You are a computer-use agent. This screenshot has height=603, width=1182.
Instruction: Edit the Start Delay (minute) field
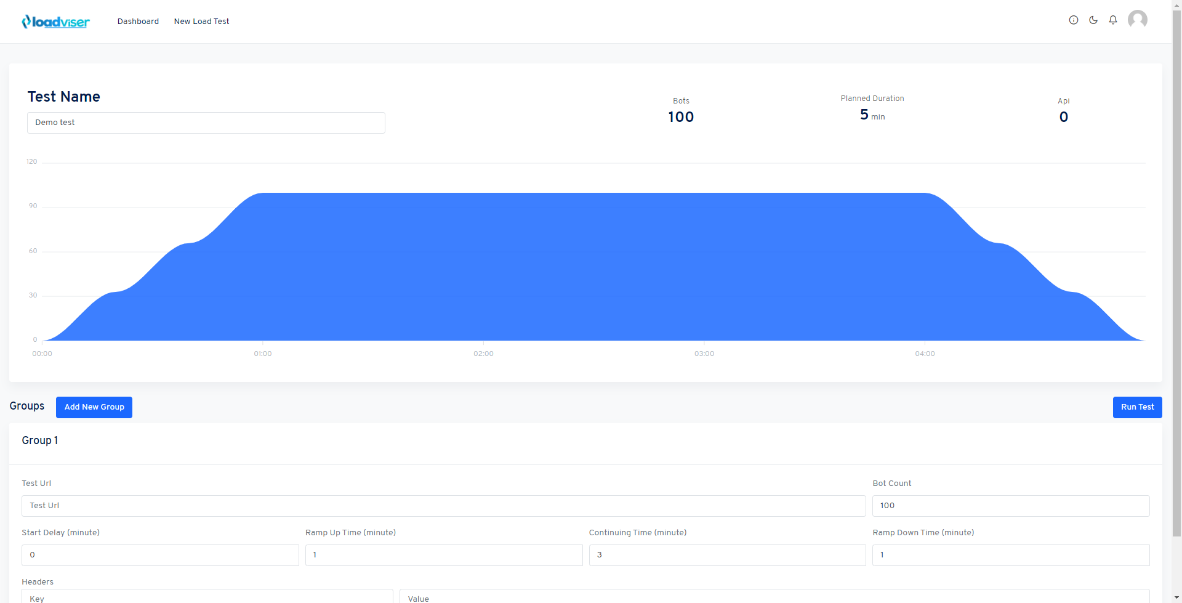pyautogui.click(x=160, y=555)
